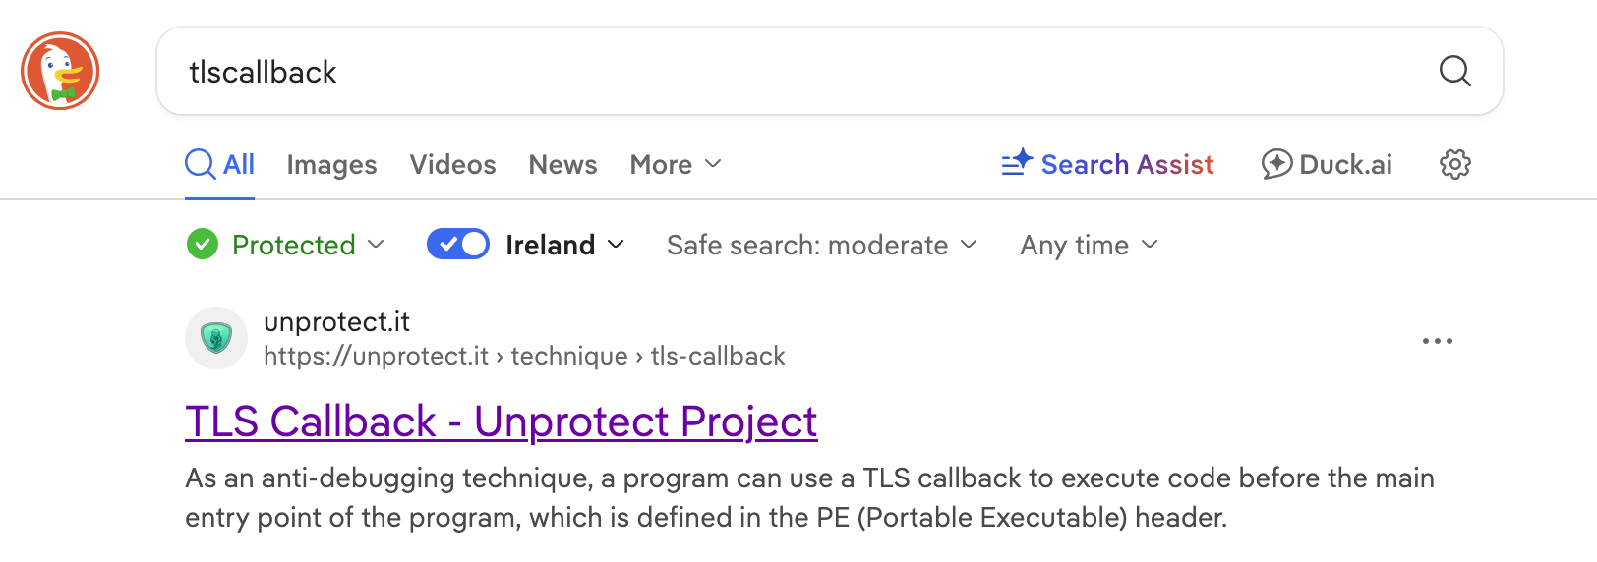The width and height of the screenshot is (1597, 562).
Task: Click the magnifying glass search icon
Action: click(x=1454, y=71)
